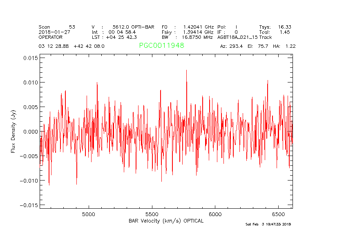Click the highest spectral peak near 5780 km/s
The width and height of the screenshot is (344, 243).
click(x=187, y=71)
